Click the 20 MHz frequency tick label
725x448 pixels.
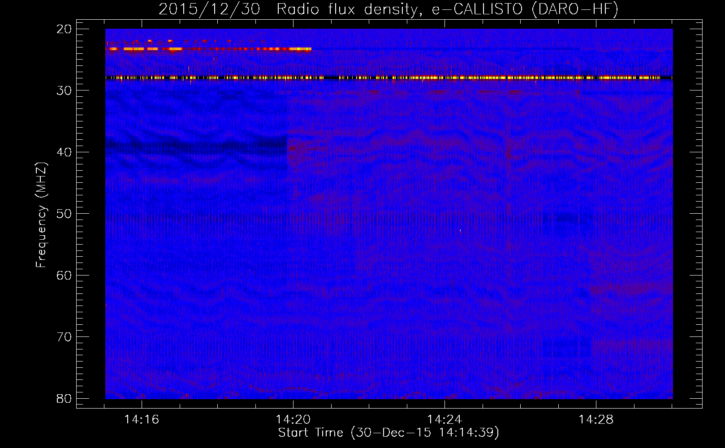64,29
